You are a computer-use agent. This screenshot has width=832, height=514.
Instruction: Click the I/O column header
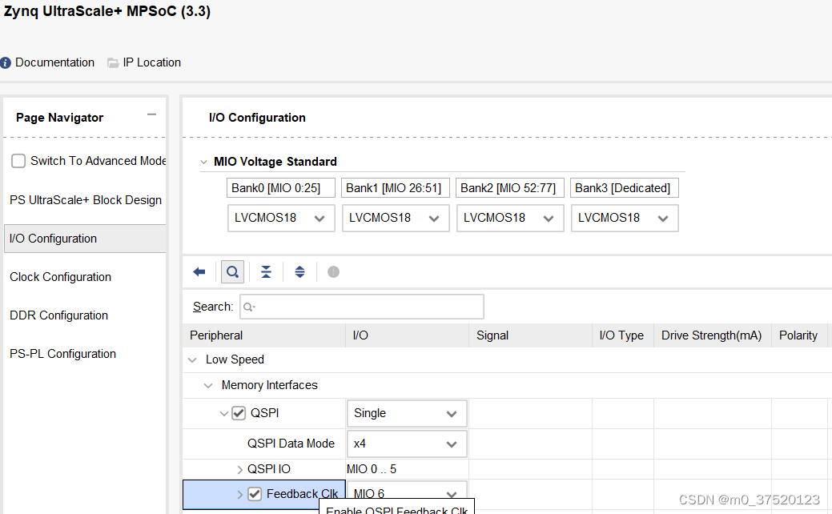(x=407, y=335)
